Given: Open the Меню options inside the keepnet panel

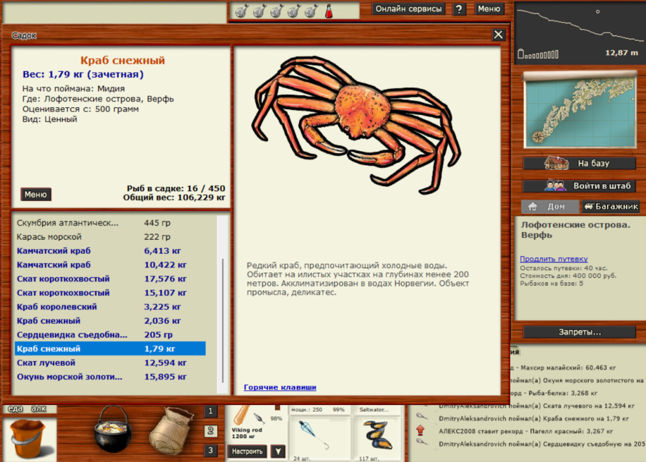Looking at the screenshot, I should [x=36, y=194].
